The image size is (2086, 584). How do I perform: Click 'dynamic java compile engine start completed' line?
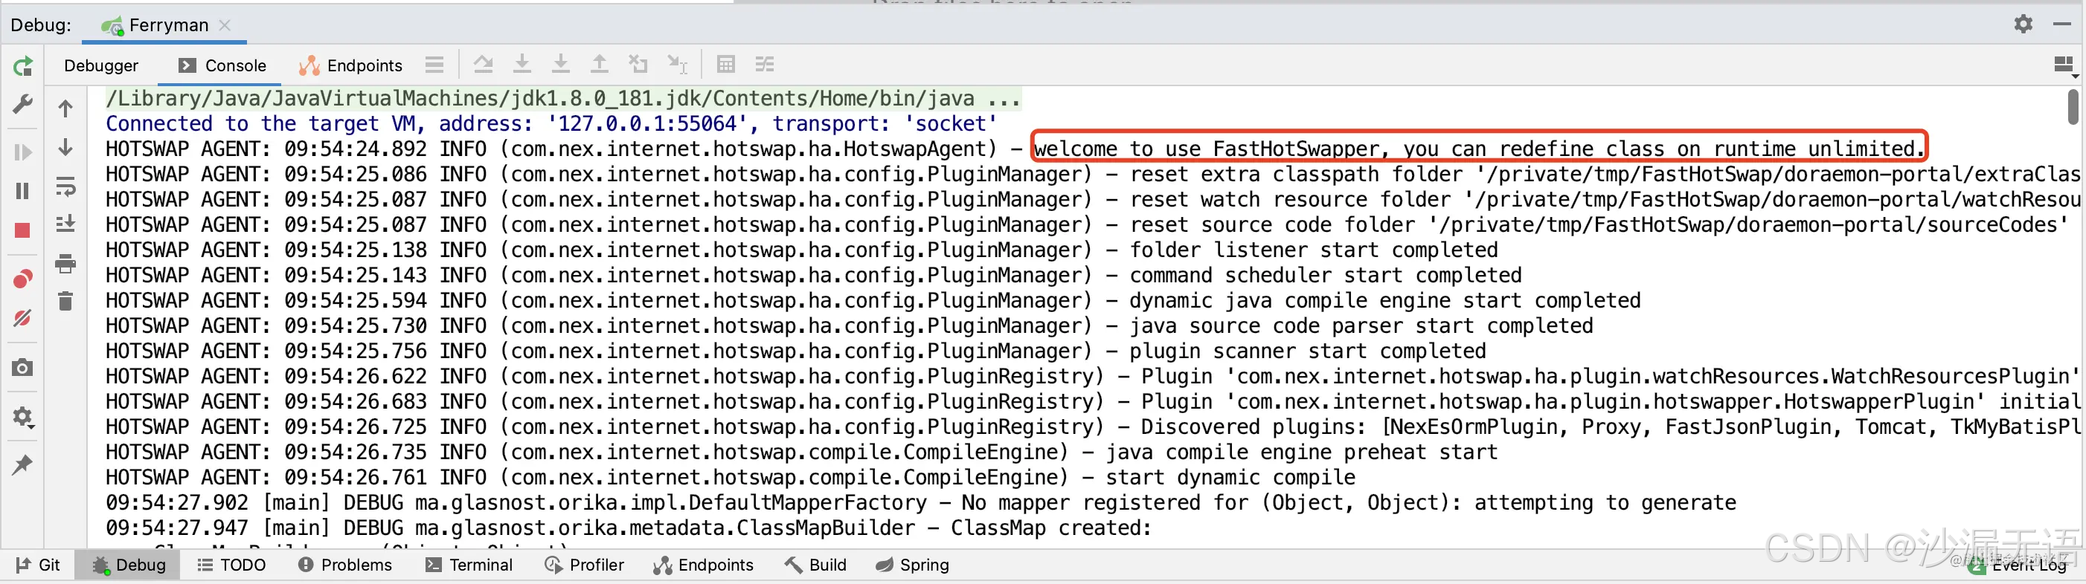tap(873, 300)
